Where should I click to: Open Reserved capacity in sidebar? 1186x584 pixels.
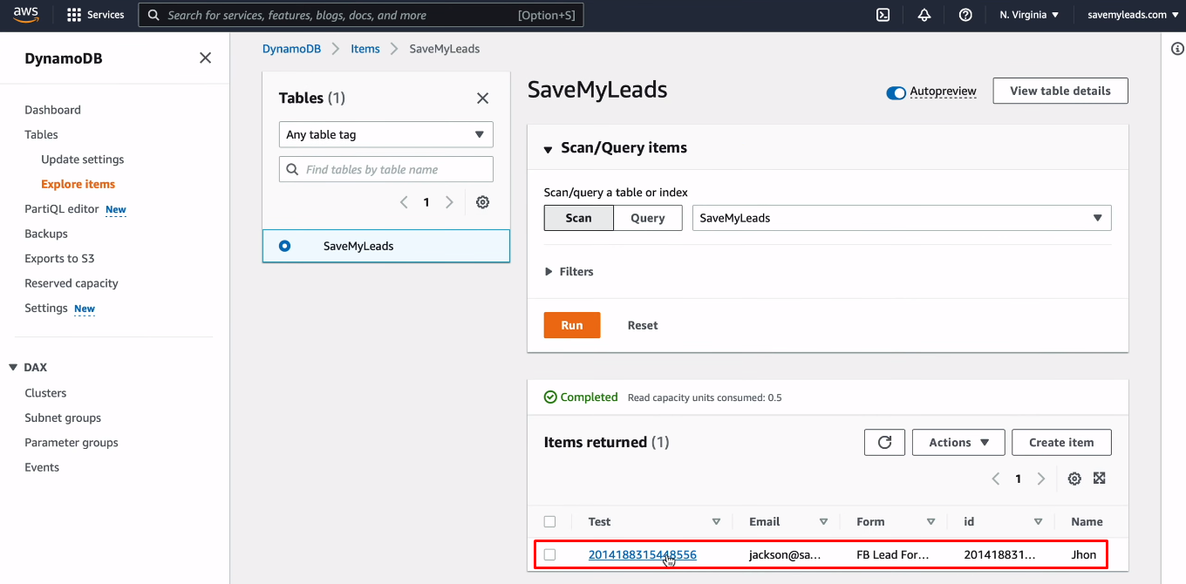[x=72, y=283]
